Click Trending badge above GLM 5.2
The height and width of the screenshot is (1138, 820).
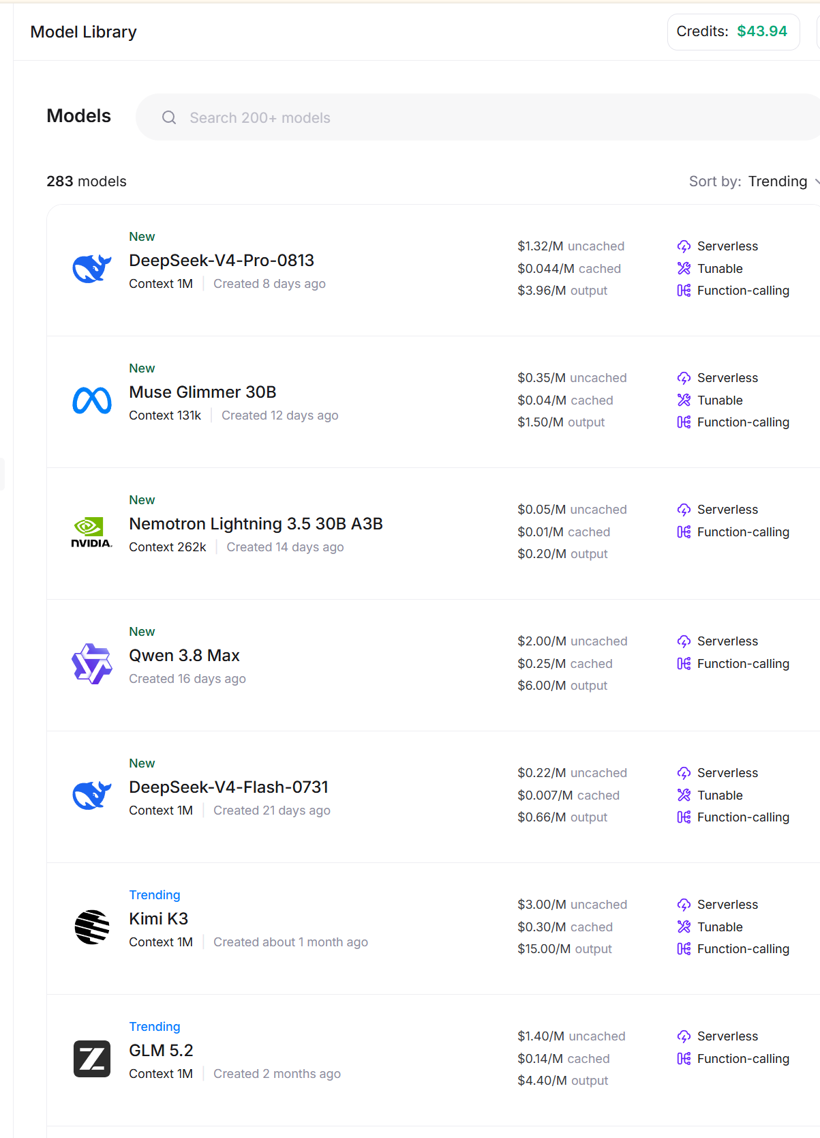[155, 1027]
